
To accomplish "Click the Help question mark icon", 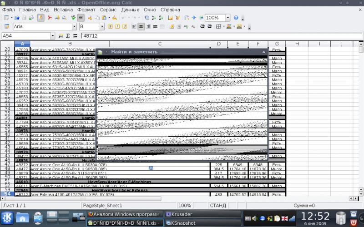I will 236,18.
